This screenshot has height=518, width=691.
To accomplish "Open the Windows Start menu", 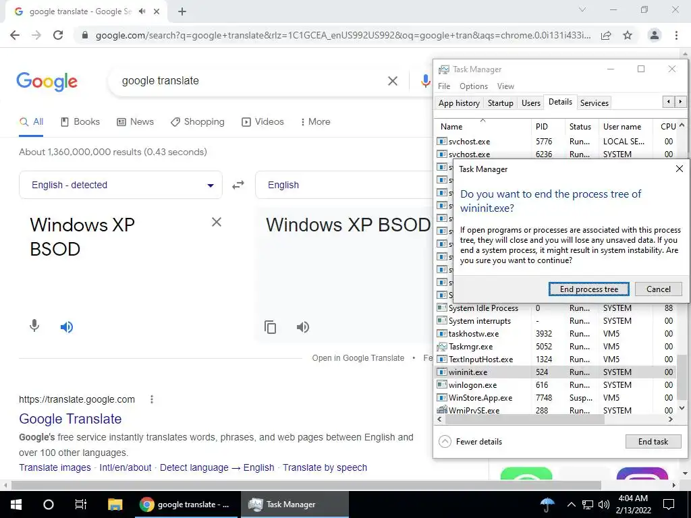I will (x=16, y=505).
